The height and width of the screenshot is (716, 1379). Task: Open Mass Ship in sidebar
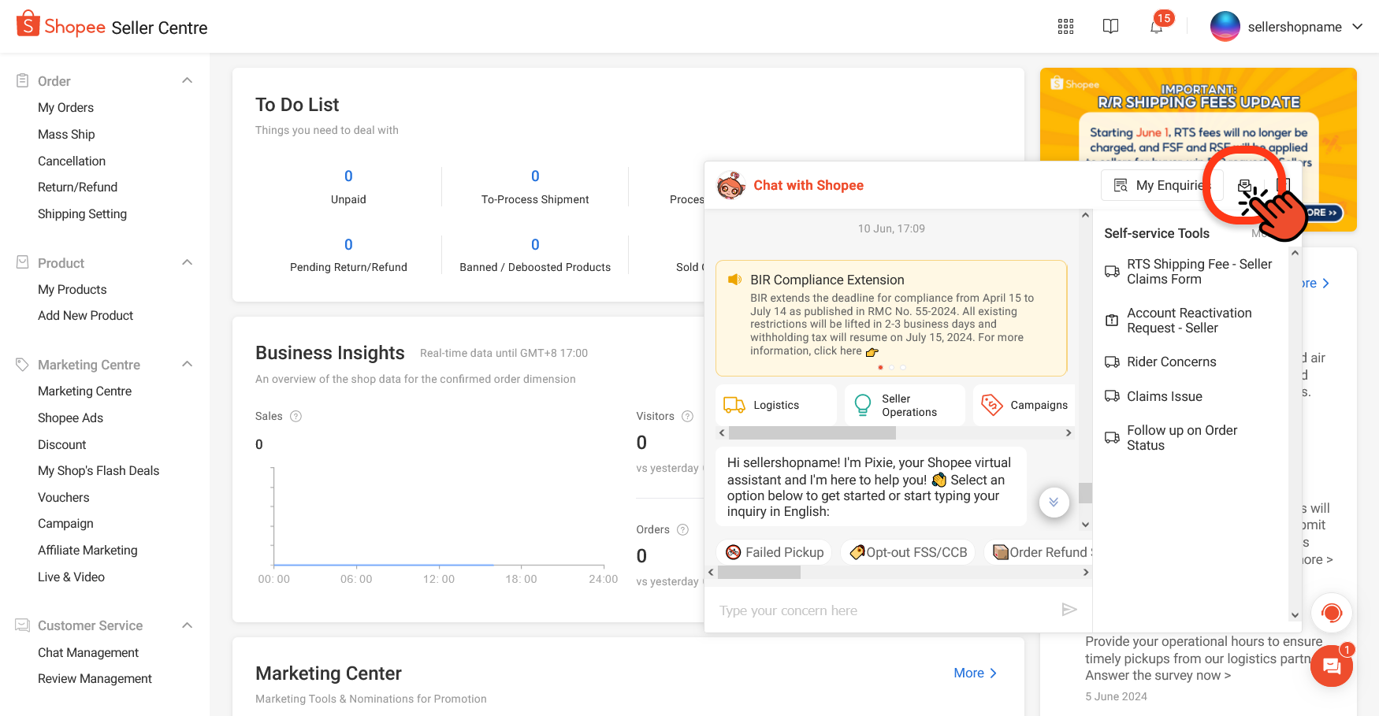(x=66, y=134)
